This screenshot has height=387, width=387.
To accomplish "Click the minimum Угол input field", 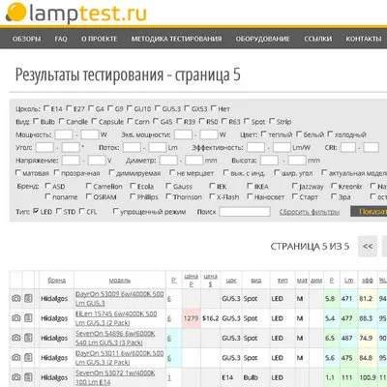I will point(45,147).
